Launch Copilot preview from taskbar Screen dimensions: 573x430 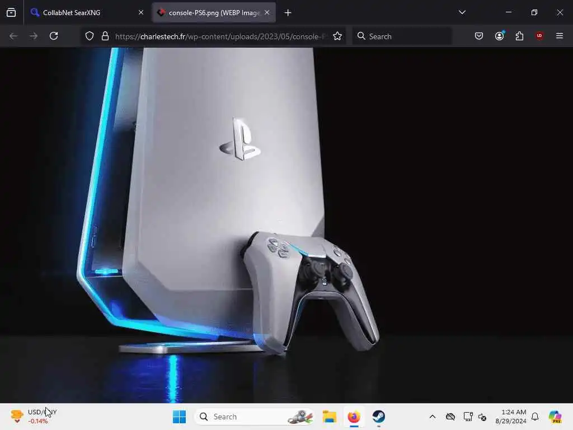pos(555,417)
